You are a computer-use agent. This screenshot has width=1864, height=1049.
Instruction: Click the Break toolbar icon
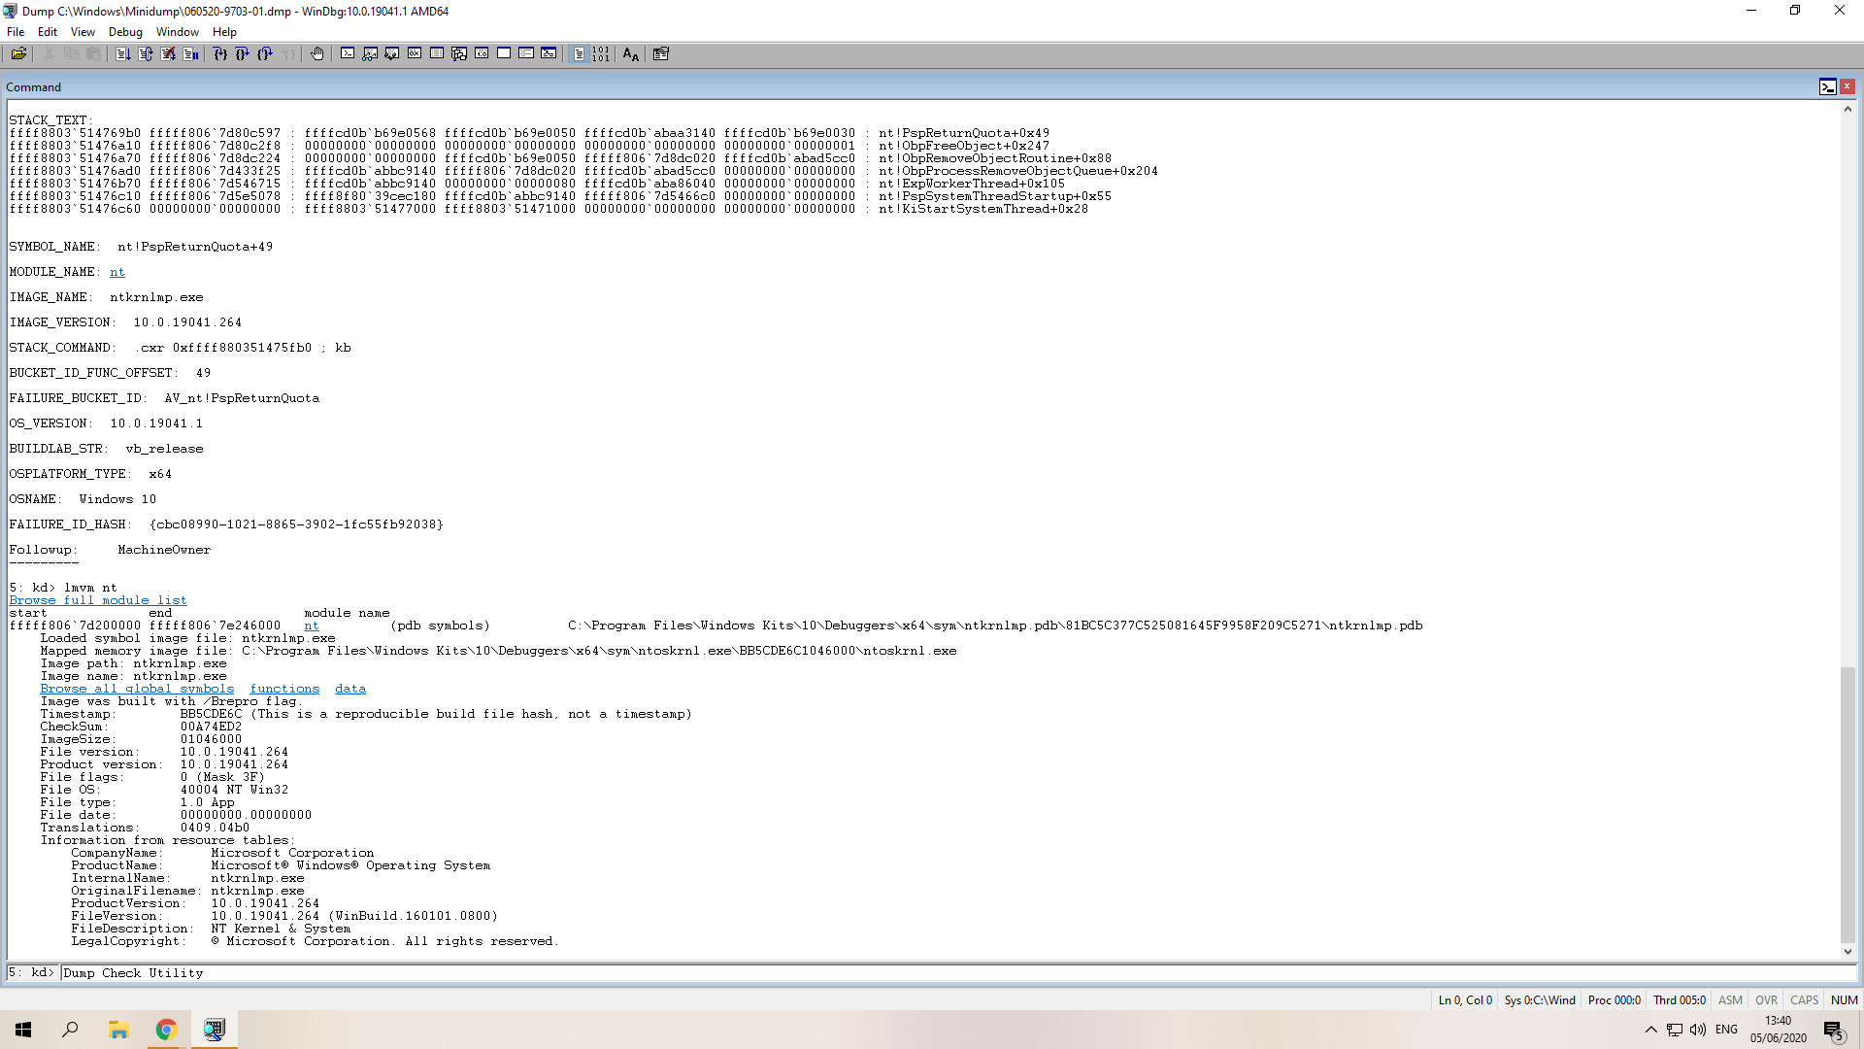(190, 53)
